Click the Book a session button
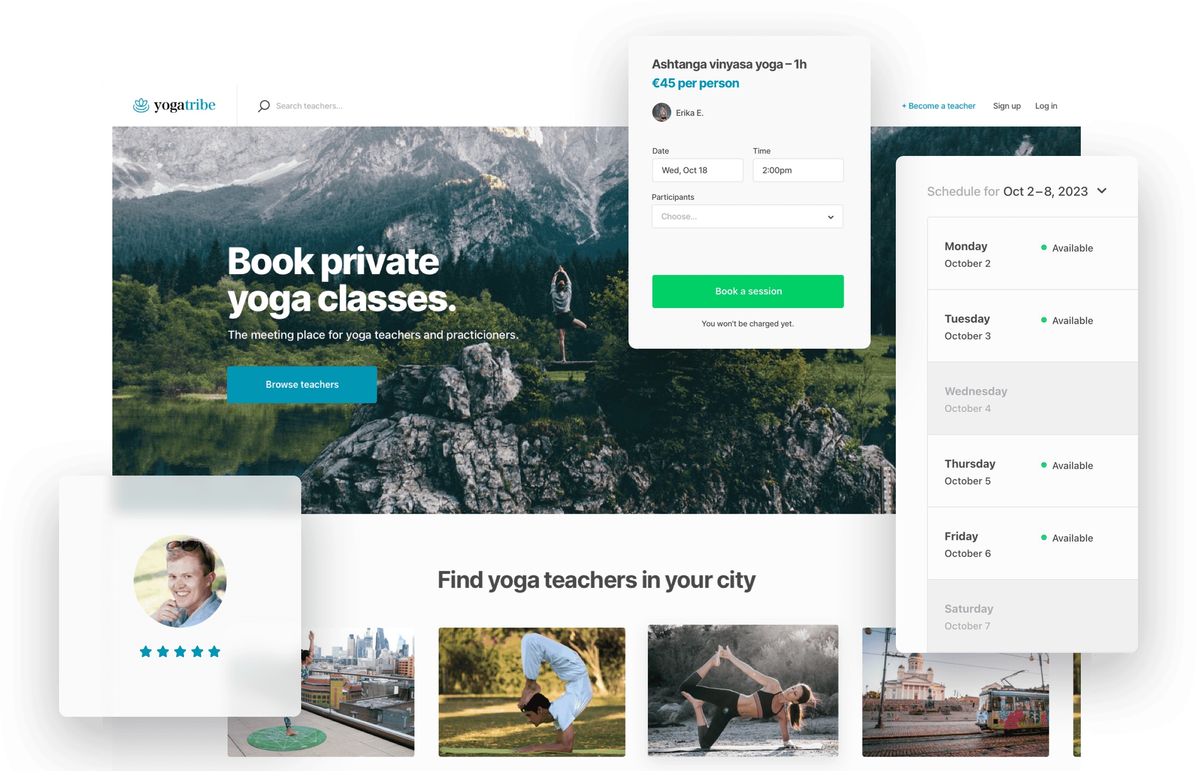Screen dimensions: 1197x771 [x=749, y=292]
